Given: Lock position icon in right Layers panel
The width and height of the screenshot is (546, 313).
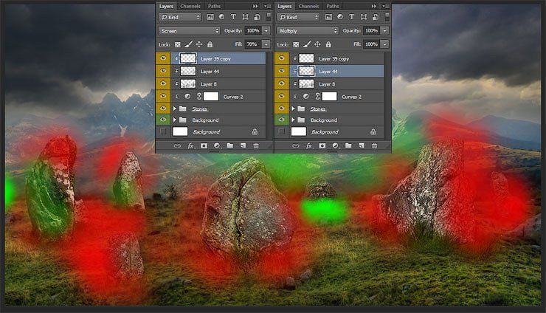Looking at the screenshot, I should [x=317, y=44].
